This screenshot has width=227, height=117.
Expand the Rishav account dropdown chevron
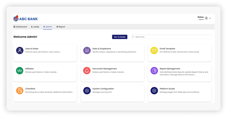pos(210,18)
